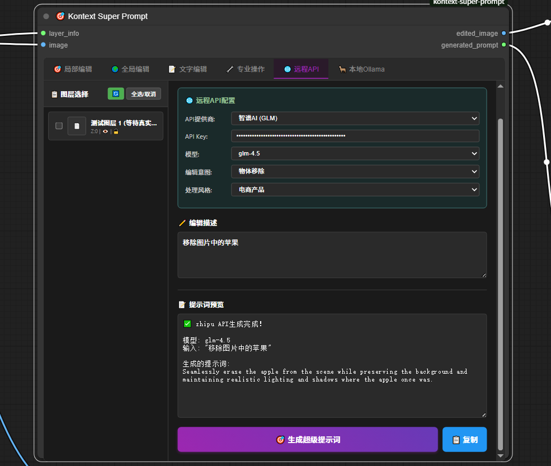Click the 全选/取消 button
Viewport: 551px width, 466px height.
point(143,94)
